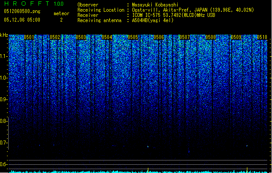This screenshot has width=272, height=173.
Task: Click the Receiving Location label
Action: point(101,10)
